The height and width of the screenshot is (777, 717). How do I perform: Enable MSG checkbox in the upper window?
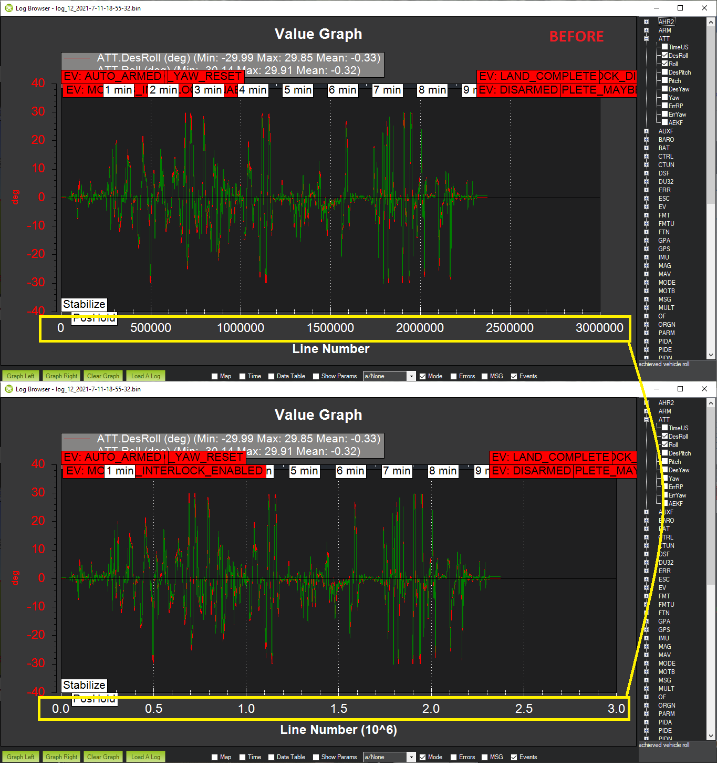(484, 376)
